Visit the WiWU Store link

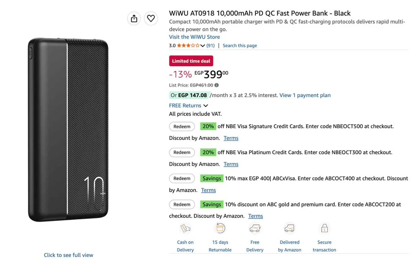click(194, 37)
